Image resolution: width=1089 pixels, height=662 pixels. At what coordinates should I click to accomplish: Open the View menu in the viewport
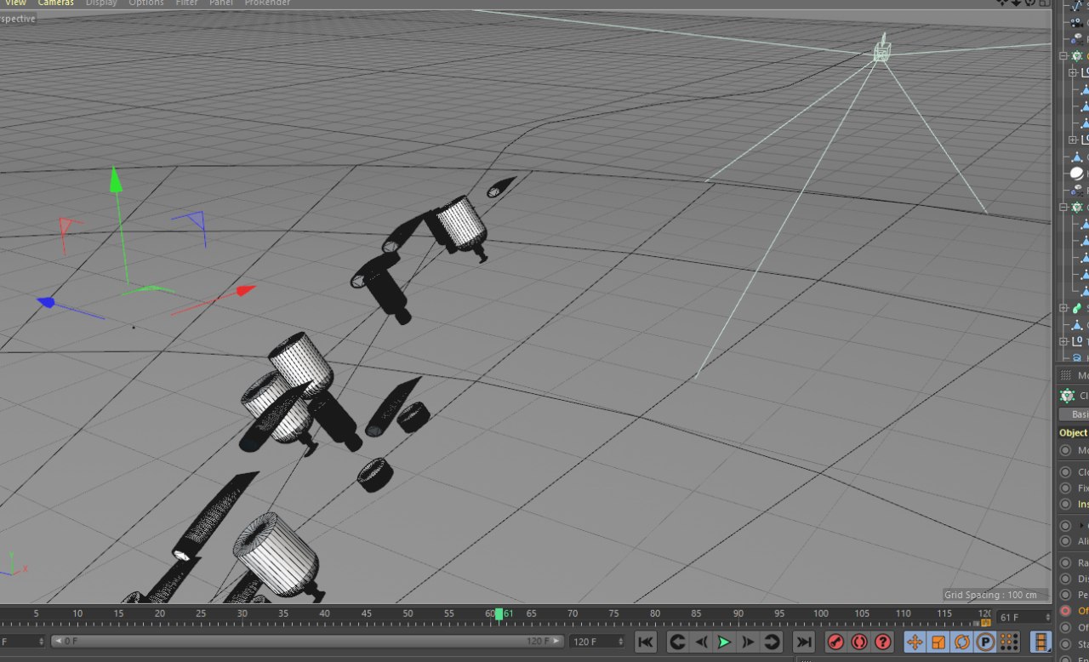(15, 3)
